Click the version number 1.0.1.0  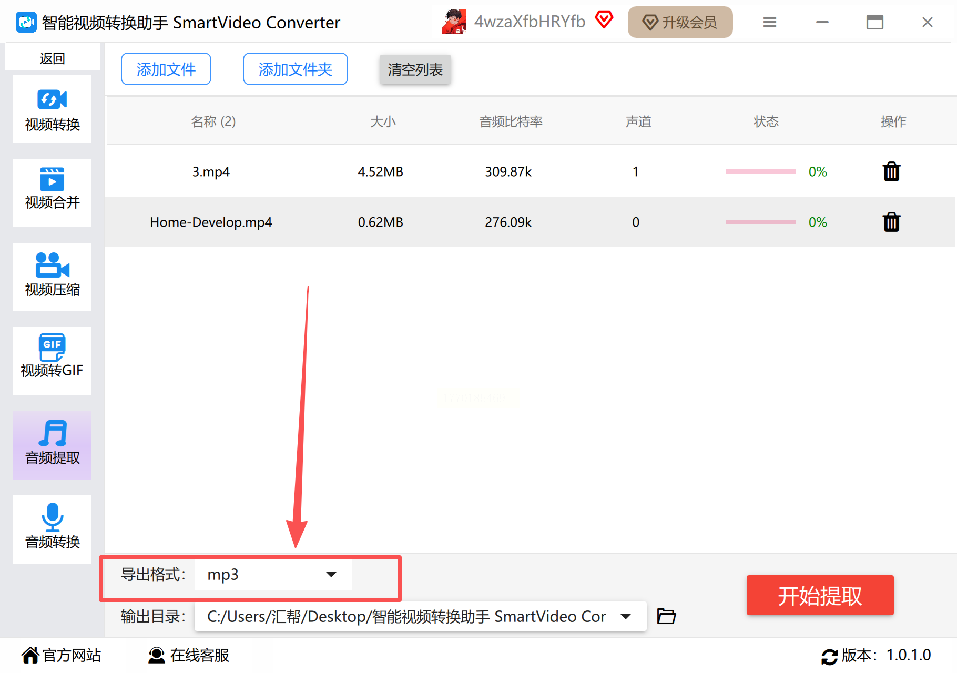click(909, 655)
